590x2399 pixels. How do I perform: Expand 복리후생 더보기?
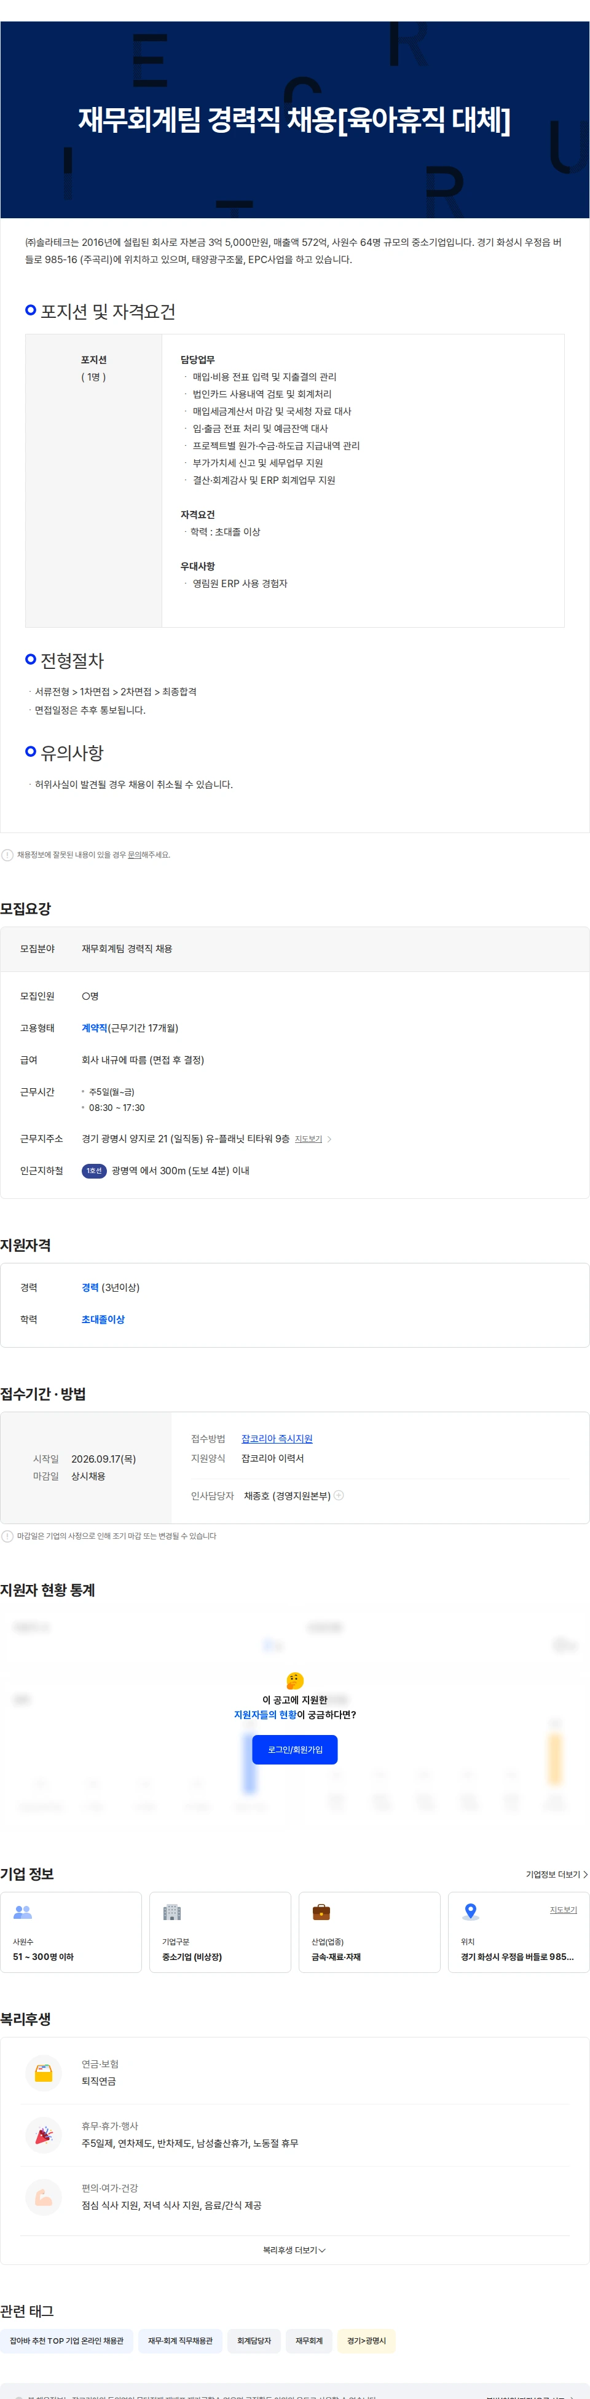(x=294, y=2250)
